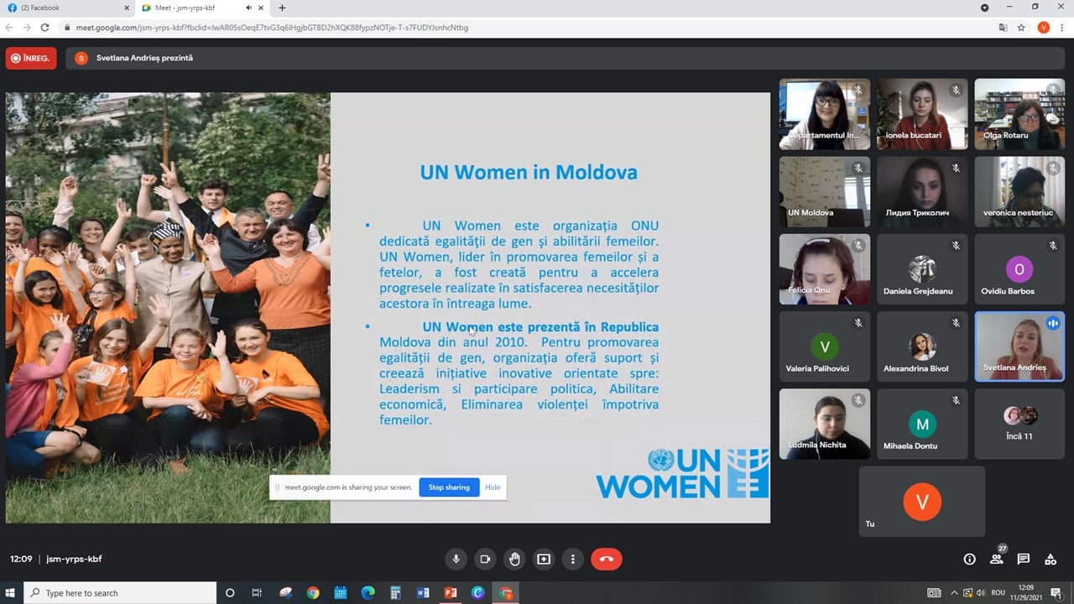1074x604 pixels.
Task: Click the presenter avatar S in banner
Action: 81,58
